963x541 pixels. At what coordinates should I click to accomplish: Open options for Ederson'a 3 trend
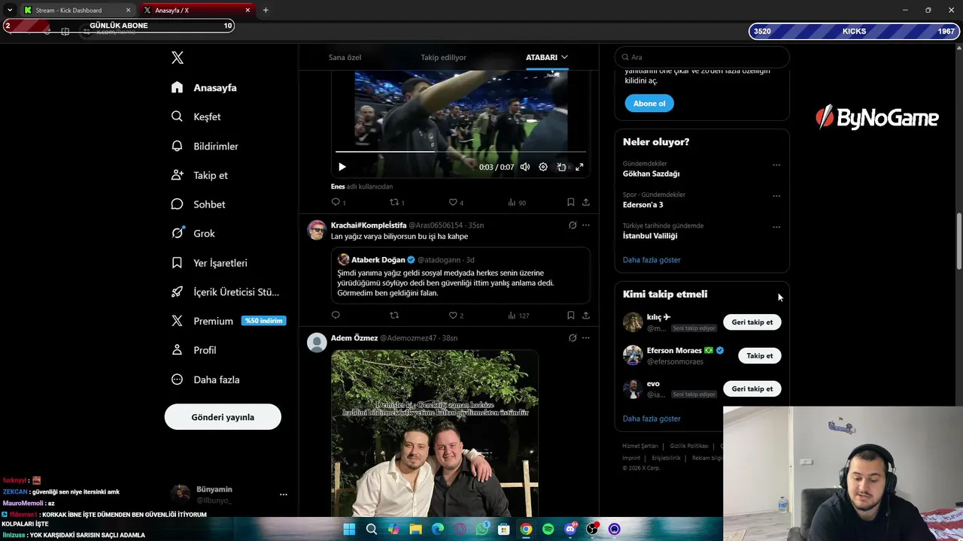tap(776, 196)
